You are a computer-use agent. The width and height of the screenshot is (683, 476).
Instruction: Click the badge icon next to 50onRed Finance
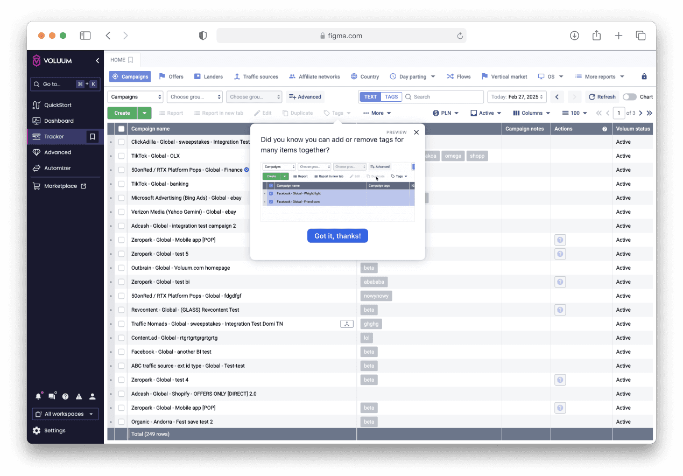[247, 170]
